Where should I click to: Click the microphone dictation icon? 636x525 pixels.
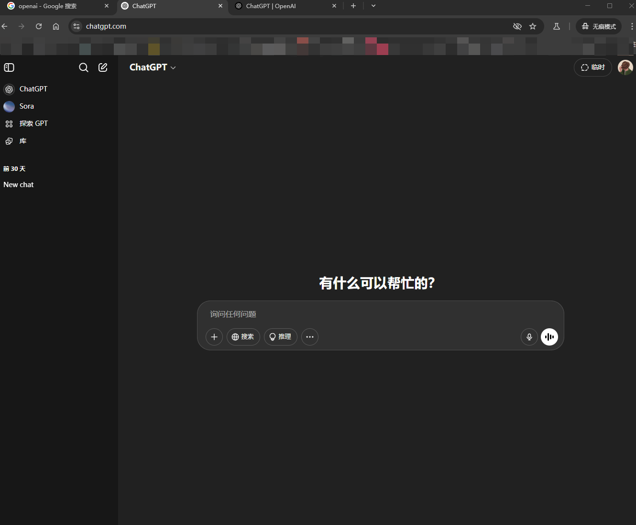coord(529,337)
